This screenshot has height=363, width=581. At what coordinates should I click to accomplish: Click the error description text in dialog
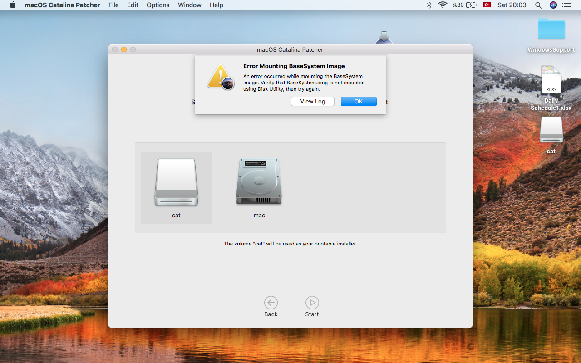coord(304,83)
